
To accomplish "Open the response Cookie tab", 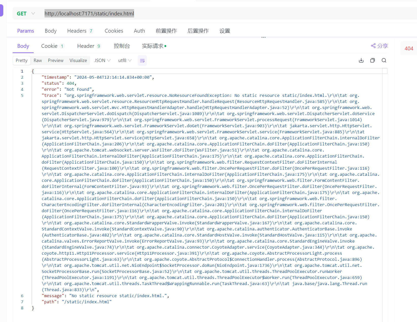I will 53,46.
